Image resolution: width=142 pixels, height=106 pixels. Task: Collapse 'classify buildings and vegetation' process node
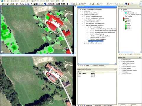81,20
